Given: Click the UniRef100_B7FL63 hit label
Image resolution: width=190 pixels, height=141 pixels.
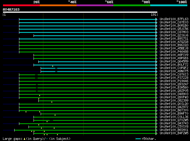Looking at the screenshot, I should tap(174, 19).
